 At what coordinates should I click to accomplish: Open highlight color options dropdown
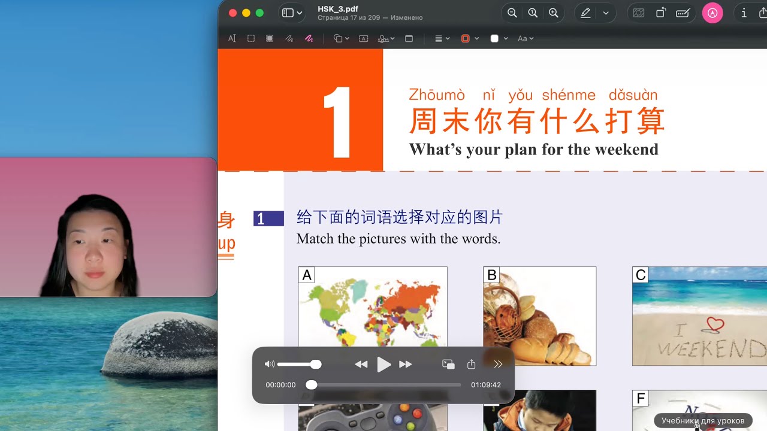606,13
